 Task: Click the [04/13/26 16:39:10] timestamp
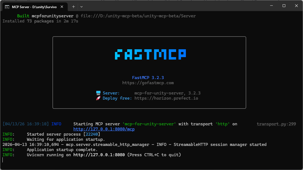click(x=26, y=124)
